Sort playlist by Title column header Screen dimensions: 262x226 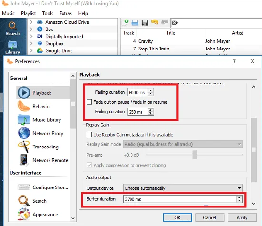[x=171, y=33]
